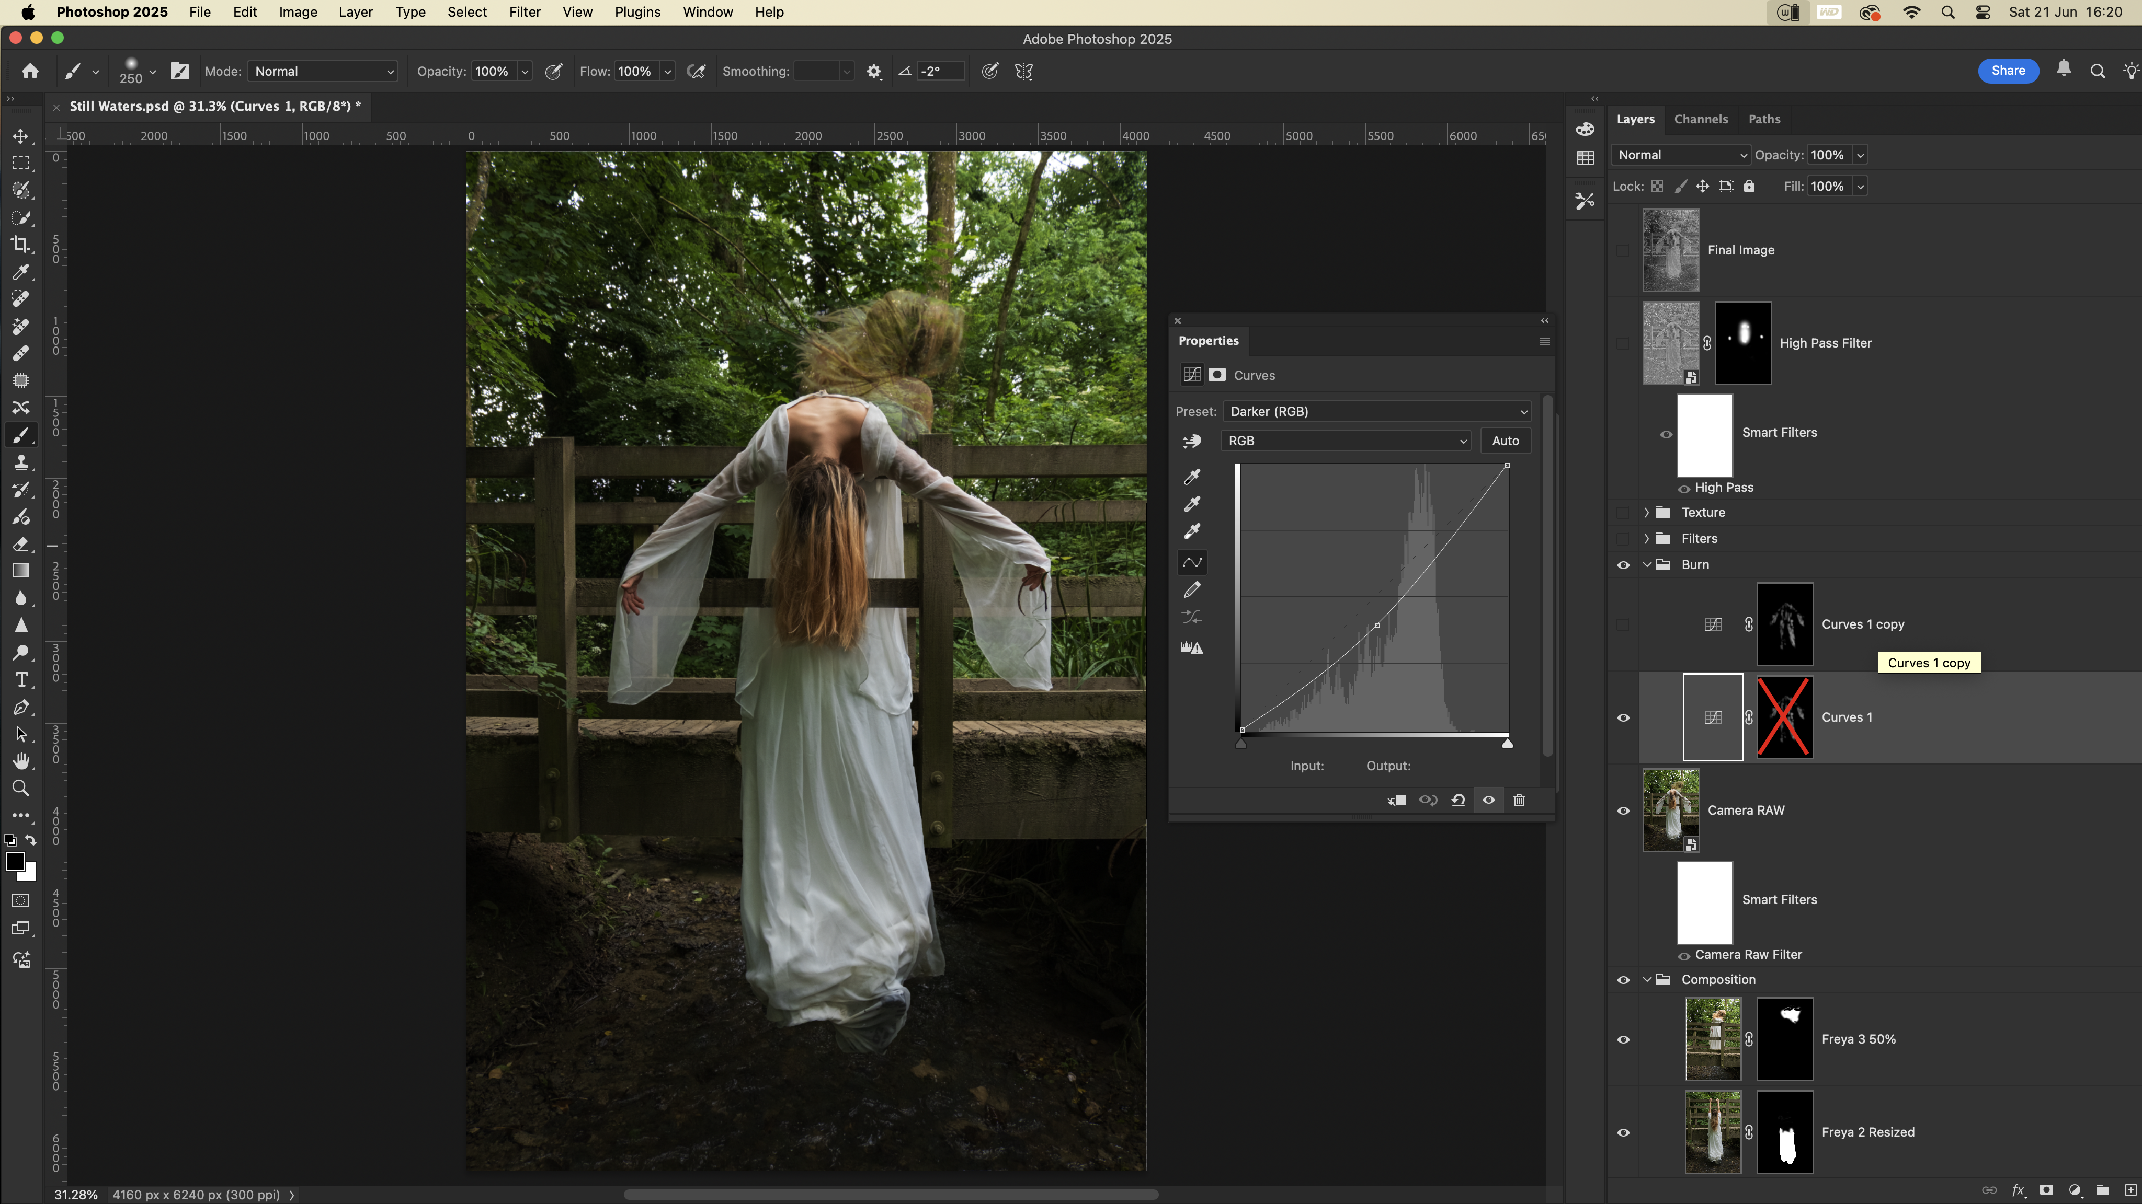The image size is (2142, 1204).
Task: Delete the adjustment with the trash icon
Action: tap(1519, 800)
